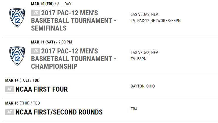This screenshot has width=218, height=123.
Task: Click the TBA location text
Action: pyautogui.click(x=134, y=109)
